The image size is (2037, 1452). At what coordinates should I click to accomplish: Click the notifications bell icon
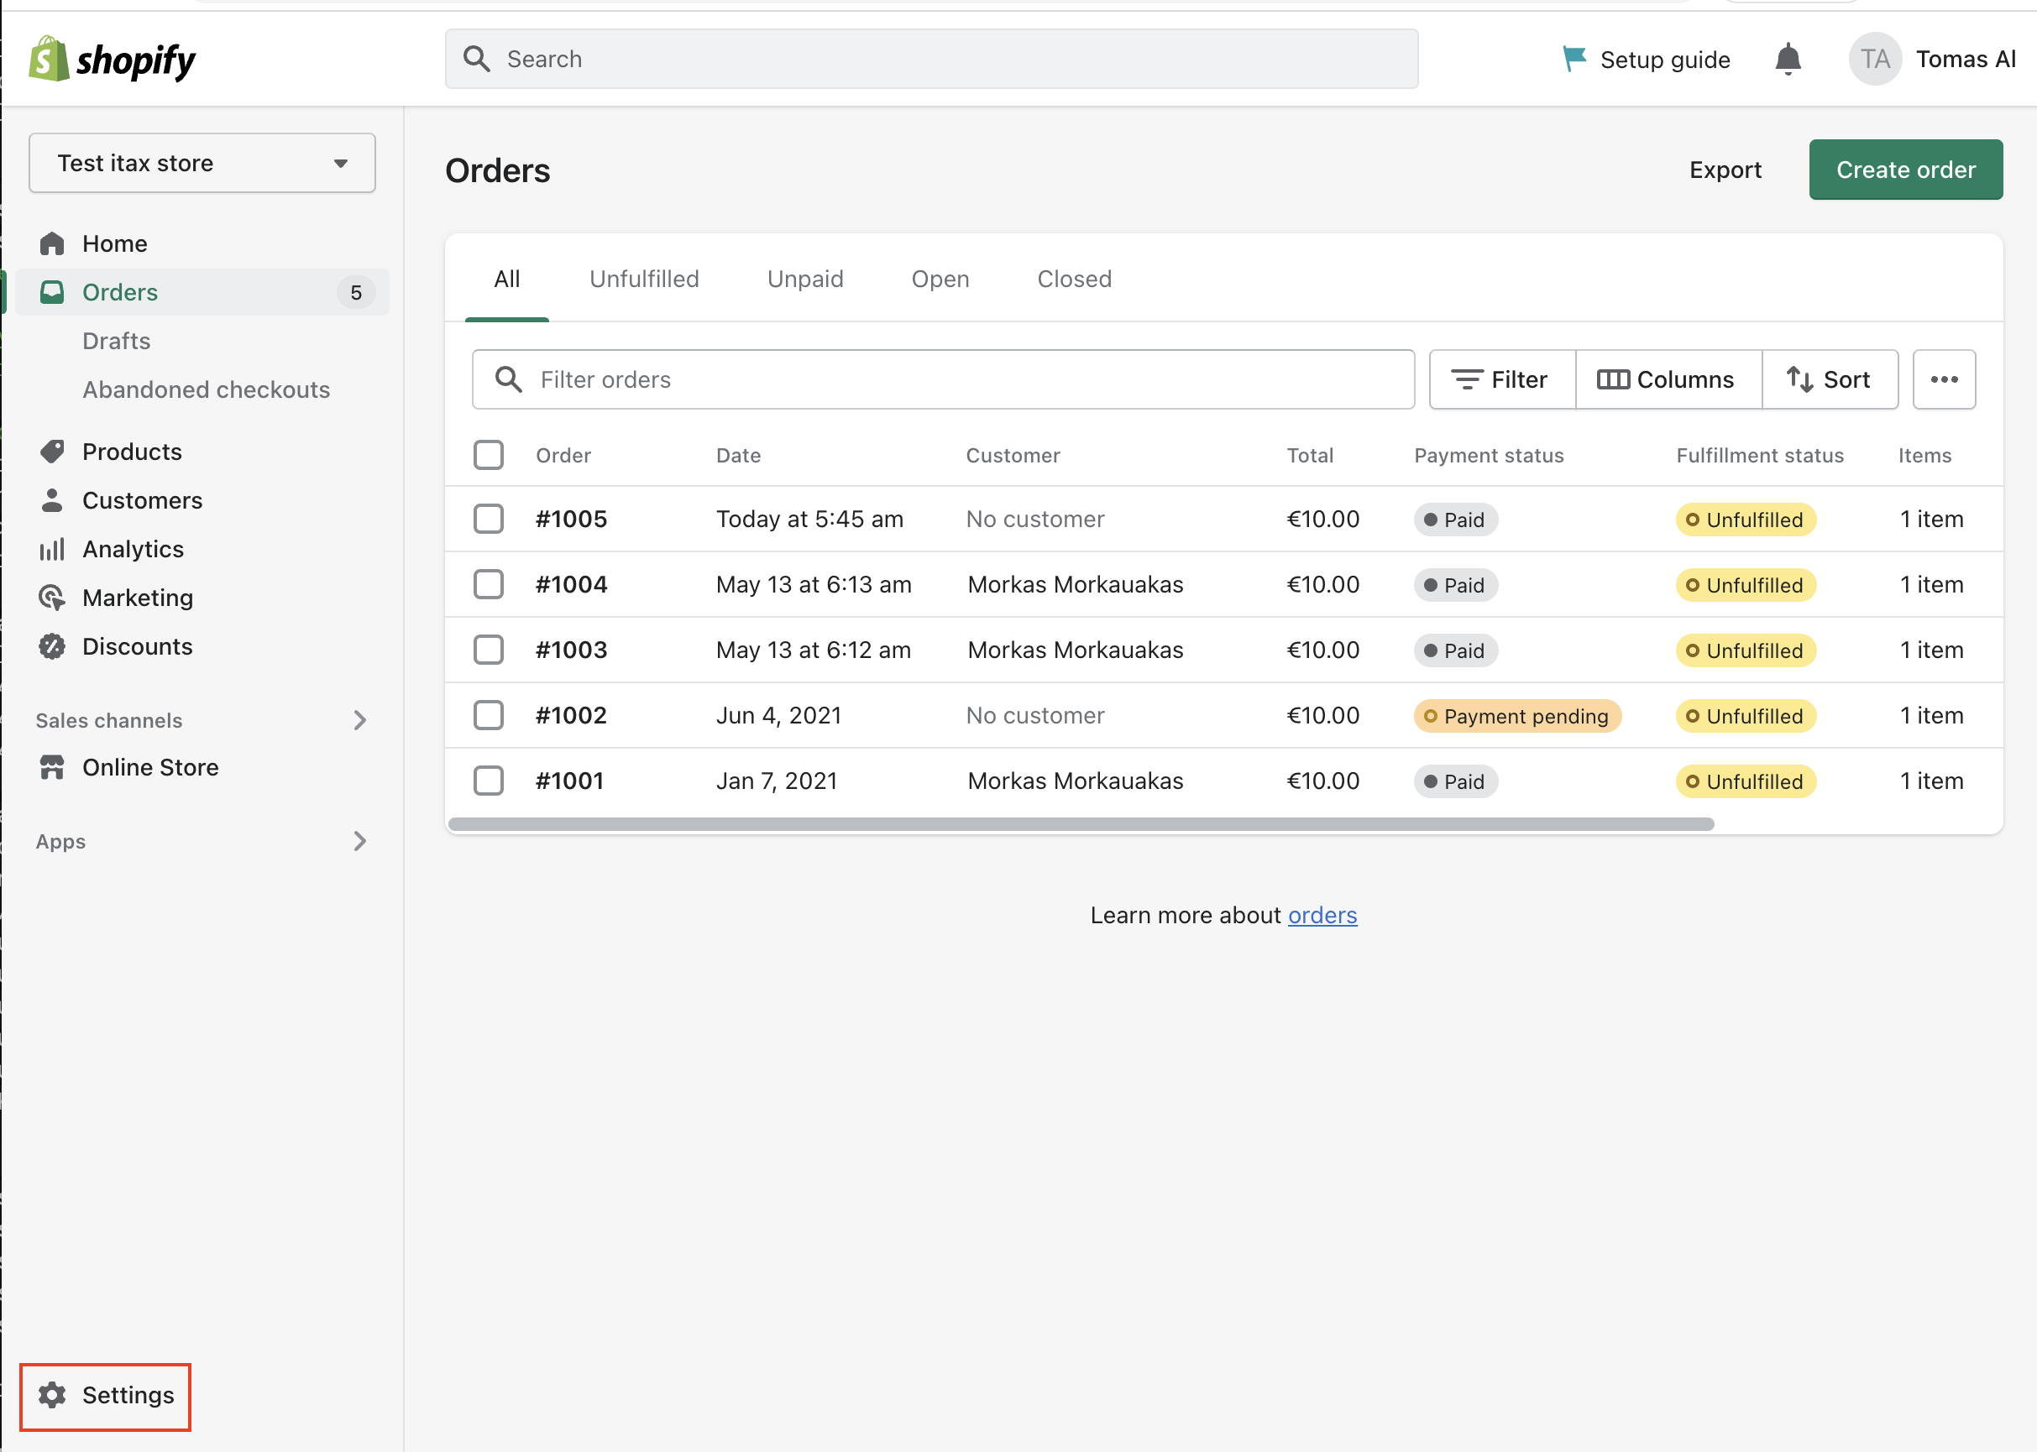(x=1788, y=59)
